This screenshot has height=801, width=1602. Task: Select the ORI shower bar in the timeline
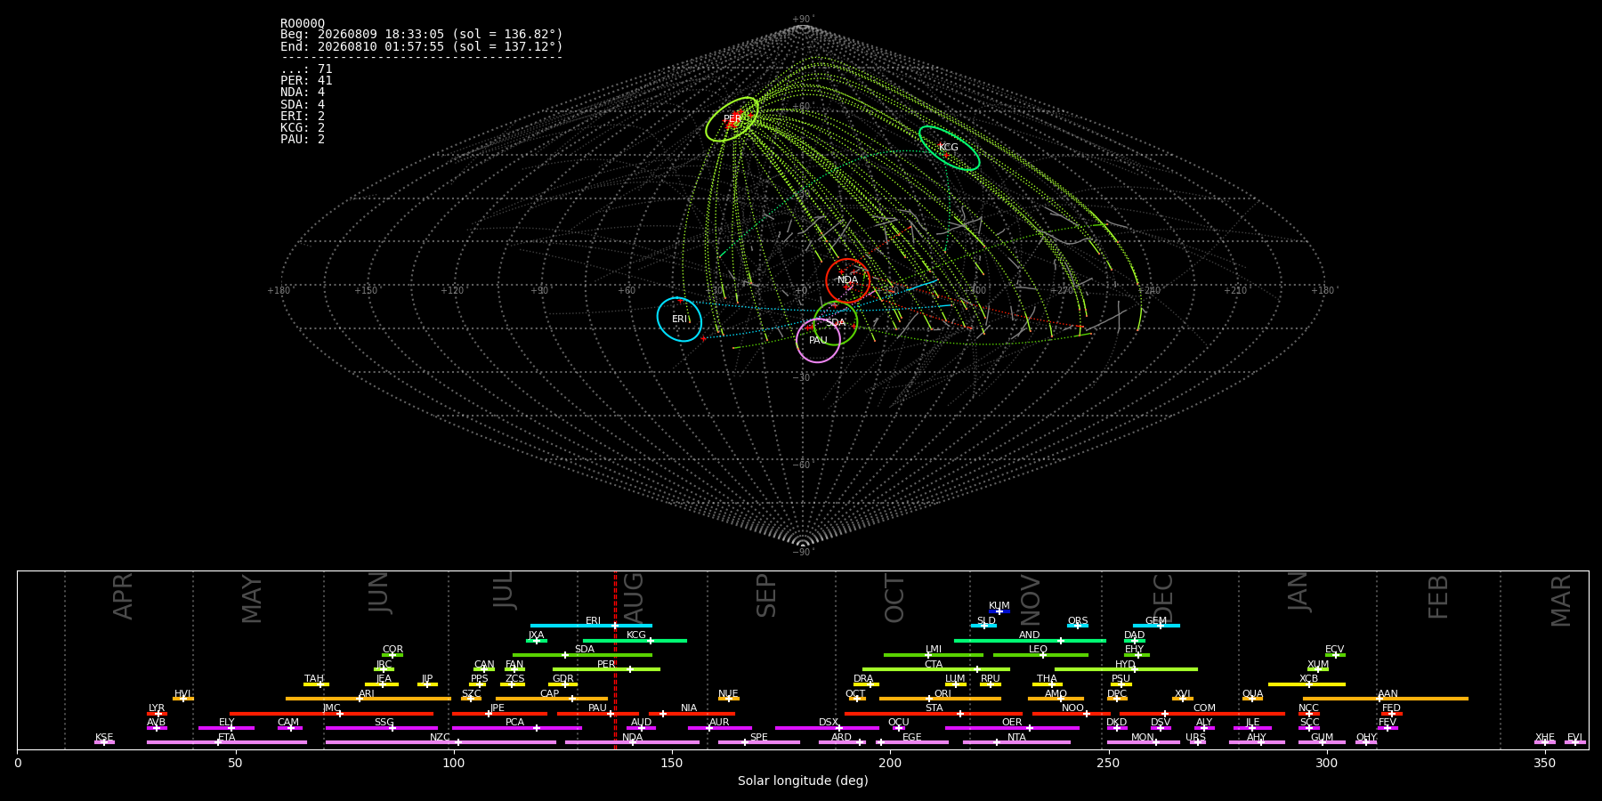(x=940, y=699)
